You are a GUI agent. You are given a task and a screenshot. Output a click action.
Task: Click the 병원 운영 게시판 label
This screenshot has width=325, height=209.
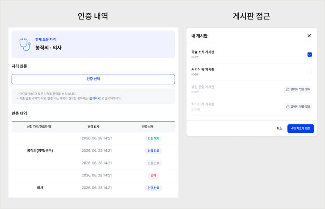[x=203, y=87]
